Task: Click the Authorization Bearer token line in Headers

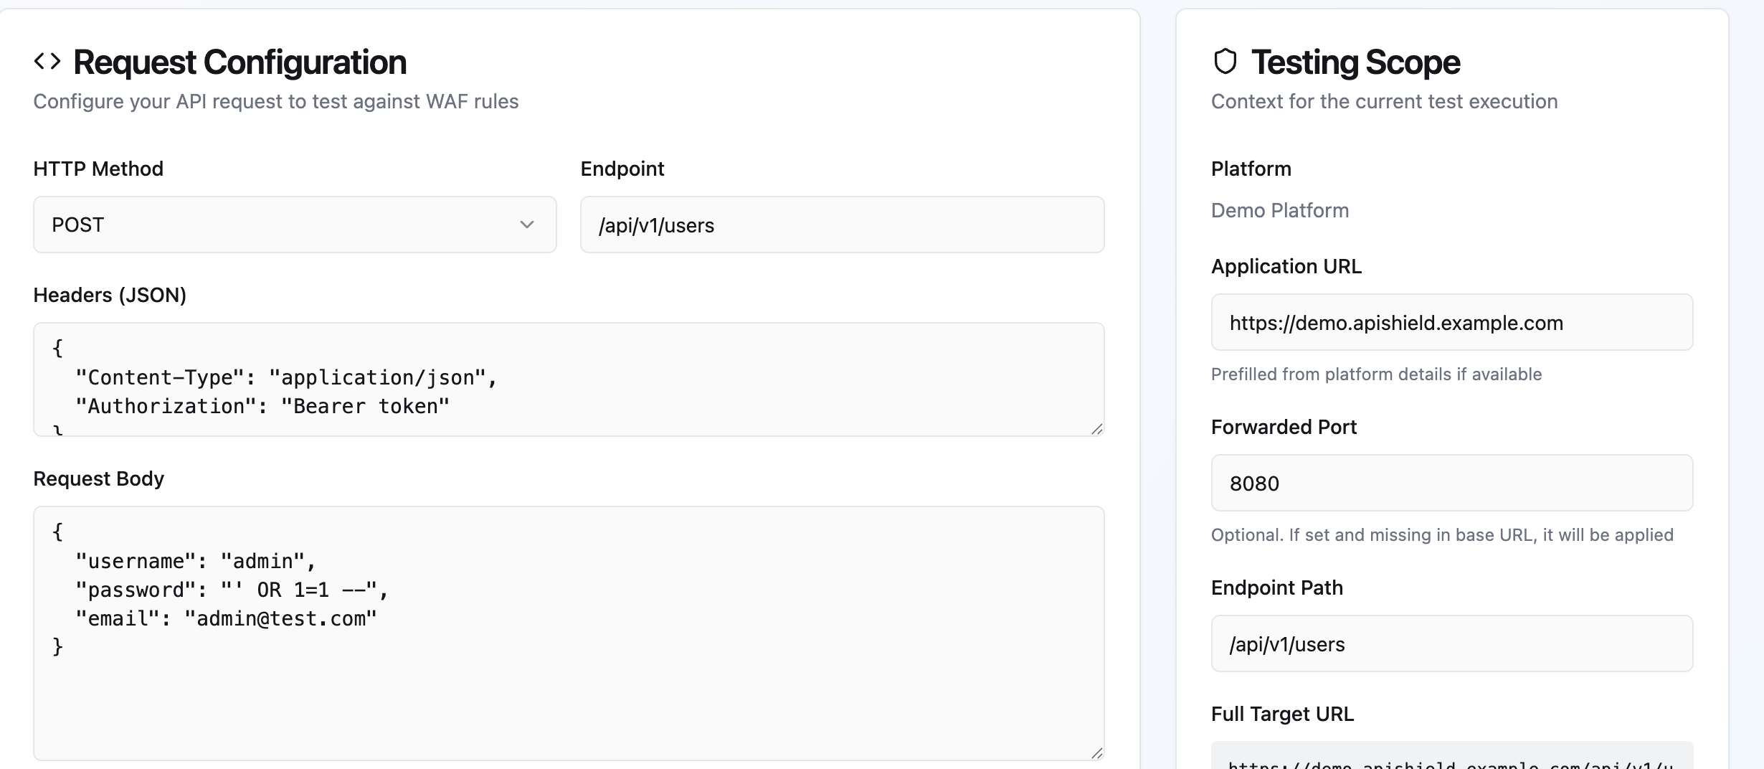Action: (x=262, y=406)
